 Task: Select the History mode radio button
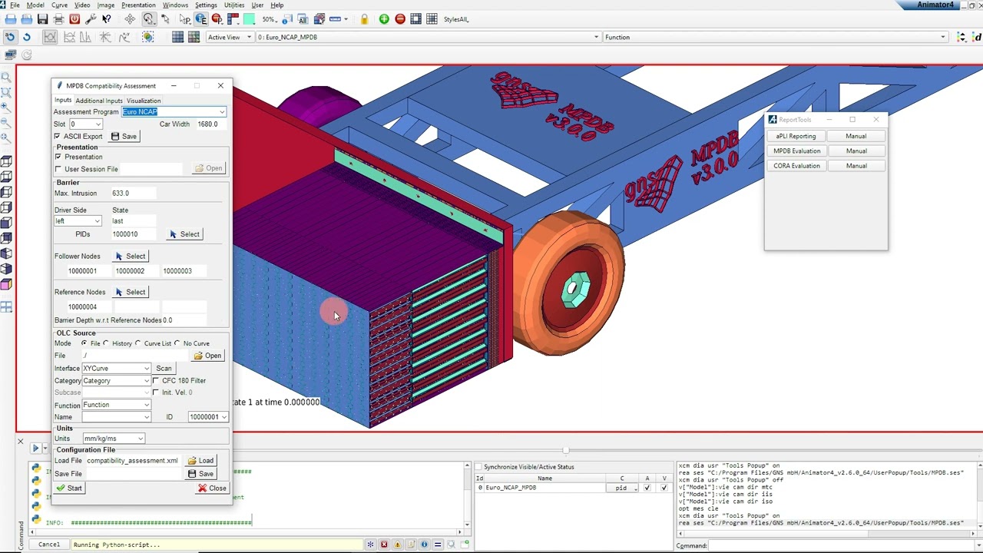pyautogui.click(x=106, y=343)
